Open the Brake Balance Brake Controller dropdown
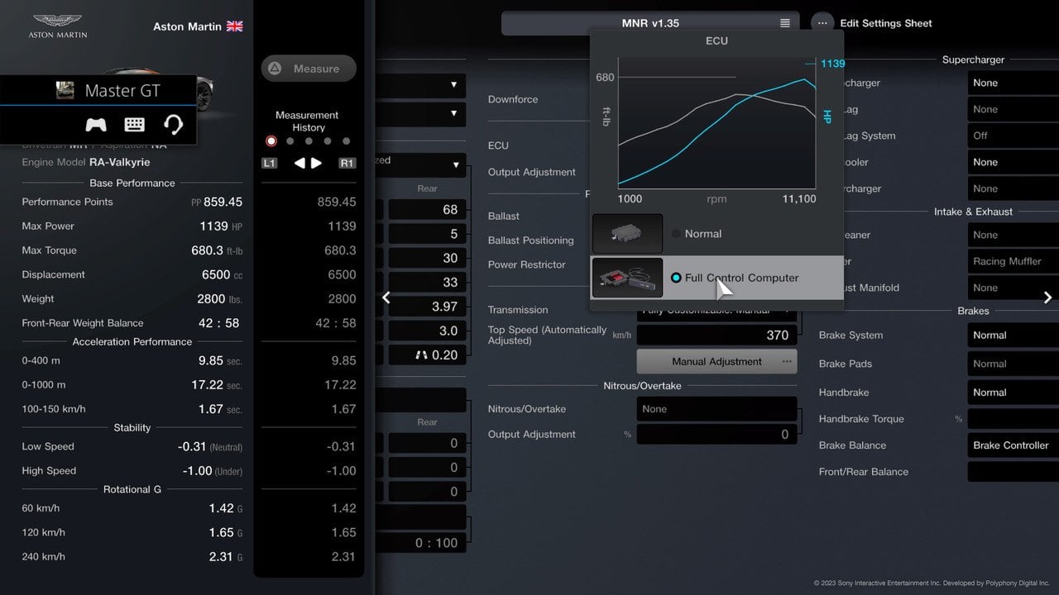Image resolution: width=1059 pixels, height=595 pixels. pos(1013,445)
